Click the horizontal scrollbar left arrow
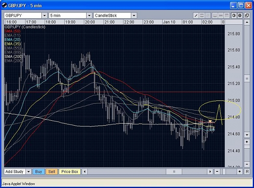 click(x=85, y=171)
